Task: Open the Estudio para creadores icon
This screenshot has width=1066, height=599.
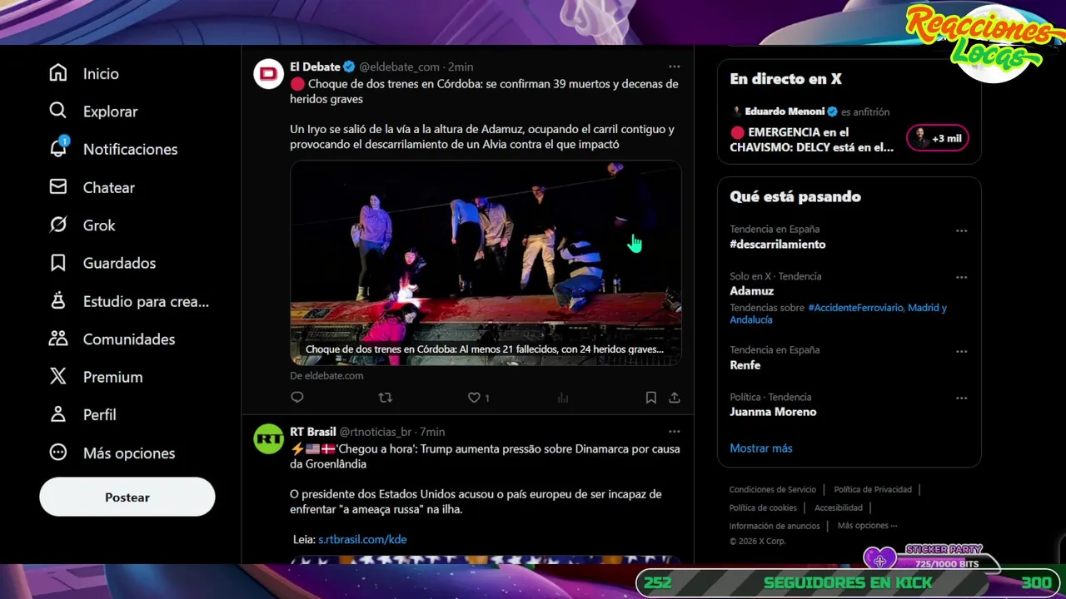Action: (57, 301)
